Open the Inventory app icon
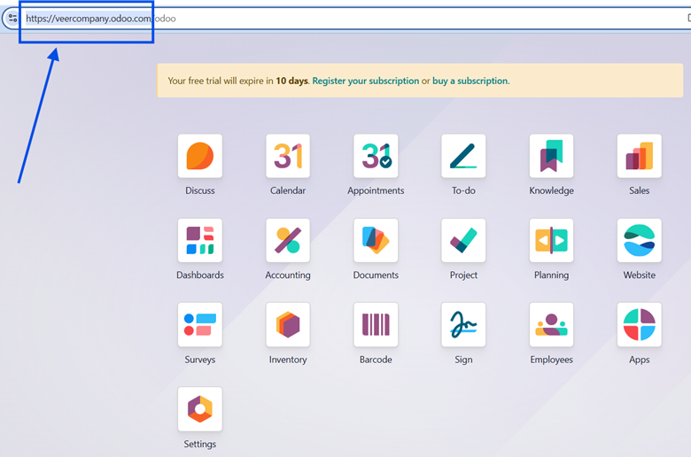This screenshot has width=691, height=457. (288, 325)
